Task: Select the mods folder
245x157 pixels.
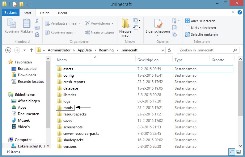Action: (67, 108)
